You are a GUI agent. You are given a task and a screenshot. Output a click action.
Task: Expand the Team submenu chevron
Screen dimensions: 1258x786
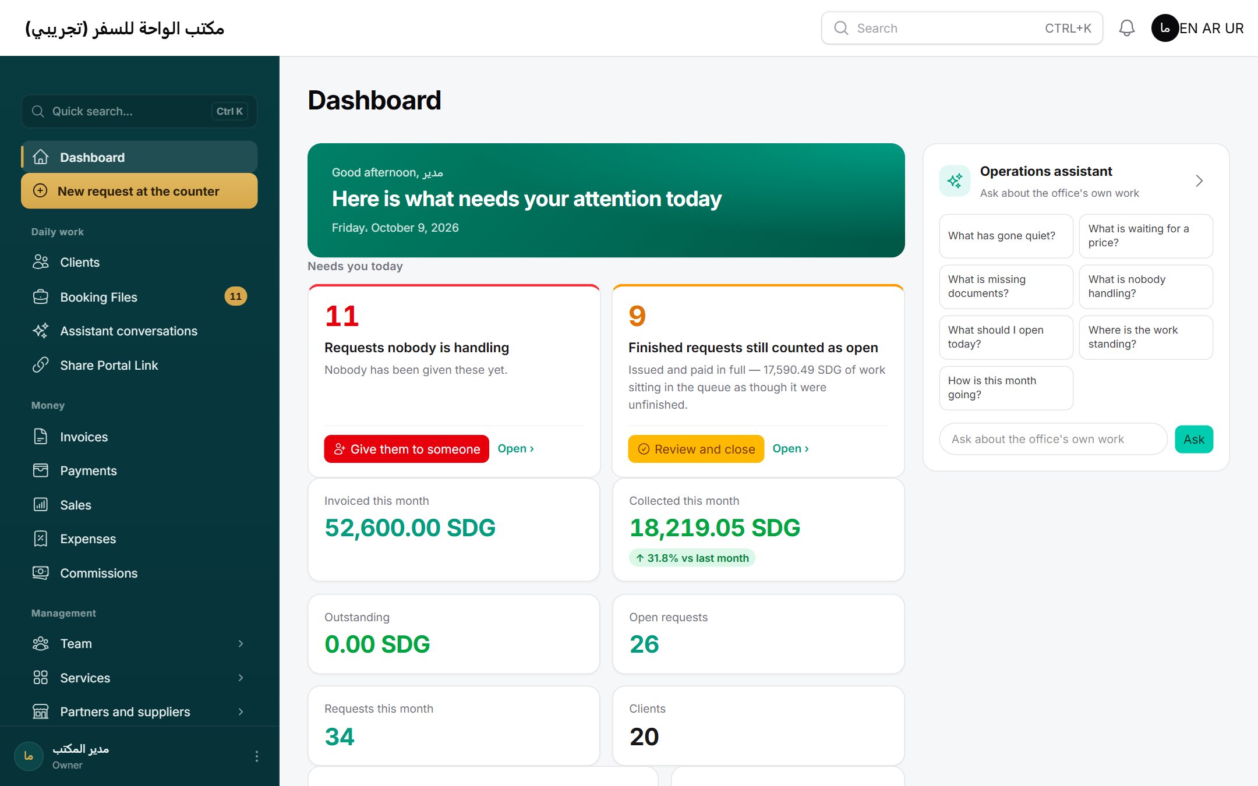click(241, 643)
